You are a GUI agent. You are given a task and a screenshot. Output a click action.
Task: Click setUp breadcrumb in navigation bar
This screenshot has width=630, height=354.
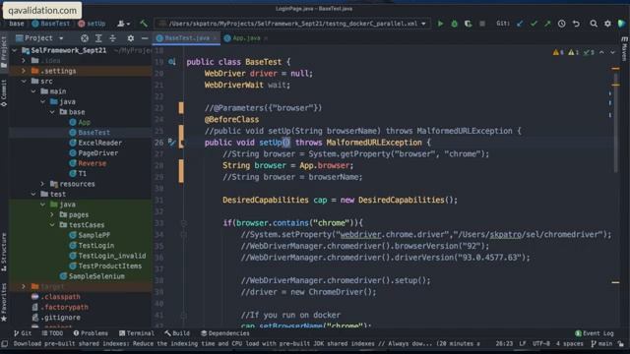click(92, 24)
